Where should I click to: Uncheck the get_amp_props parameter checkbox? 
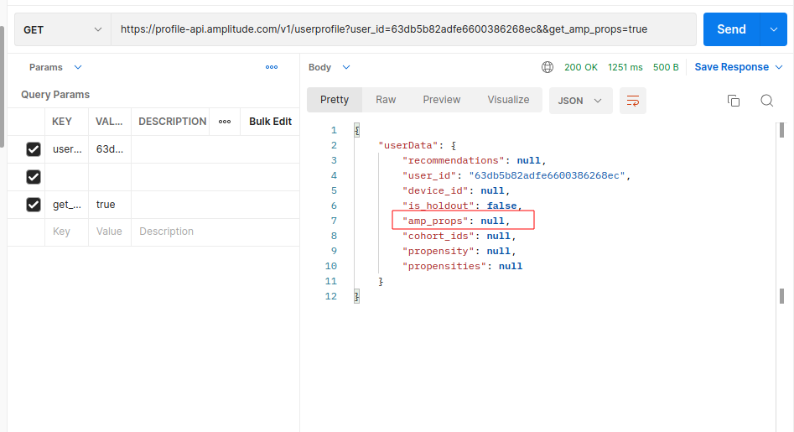(34, 205)
